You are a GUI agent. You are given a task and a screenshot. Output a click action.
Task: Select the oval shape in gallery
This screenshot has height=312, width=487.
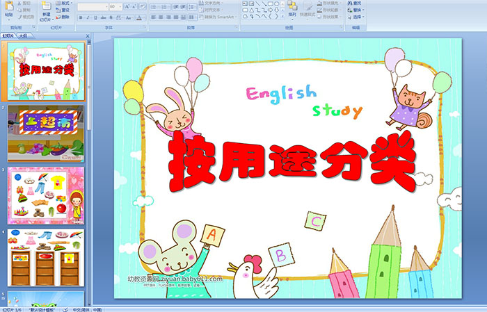pyautogui.click(x=276, y=3)
